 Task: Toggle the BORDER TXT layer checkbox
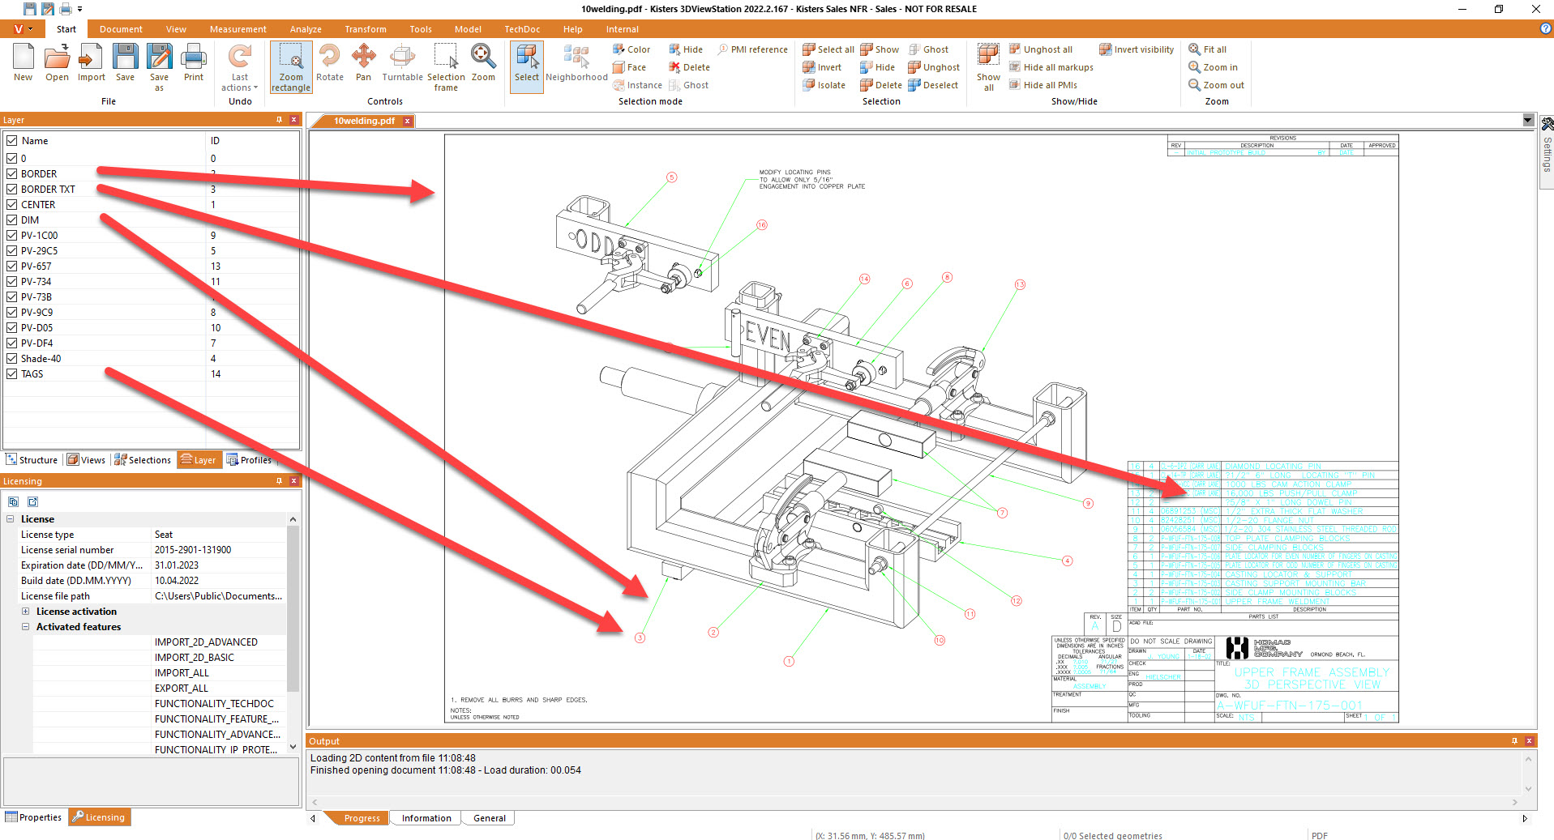12,189
